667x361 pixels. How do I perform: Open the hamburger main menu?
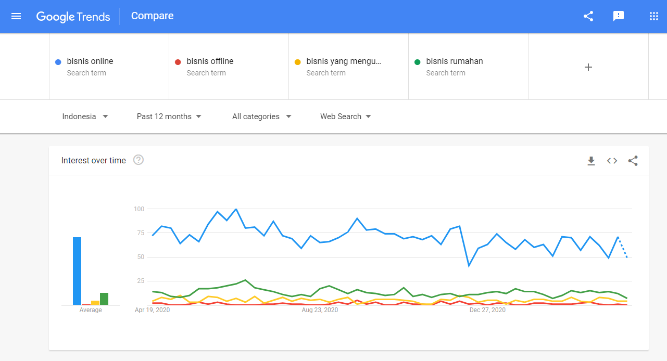click(16, 16)
